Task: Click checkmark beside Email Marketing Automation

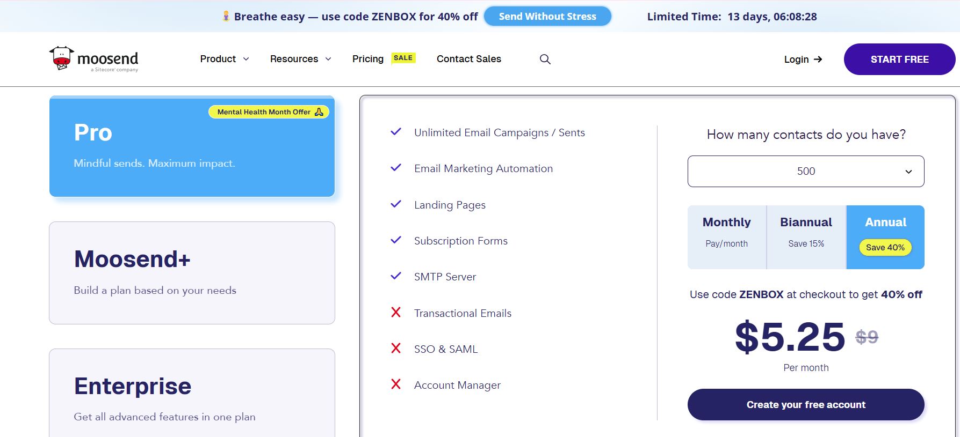Action: coord(396,168)
